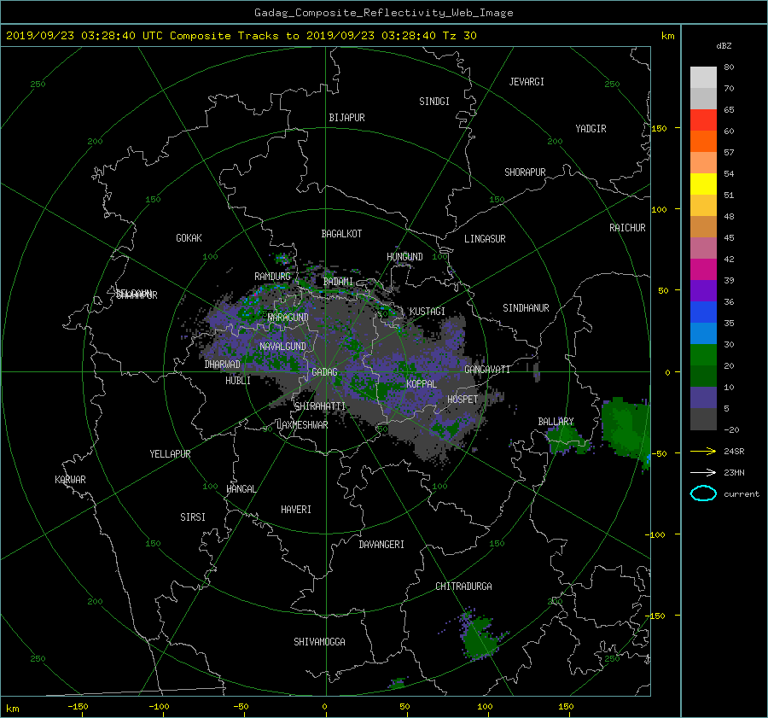
Task: Click the GADAG radar center label
Action: (324, 372)
